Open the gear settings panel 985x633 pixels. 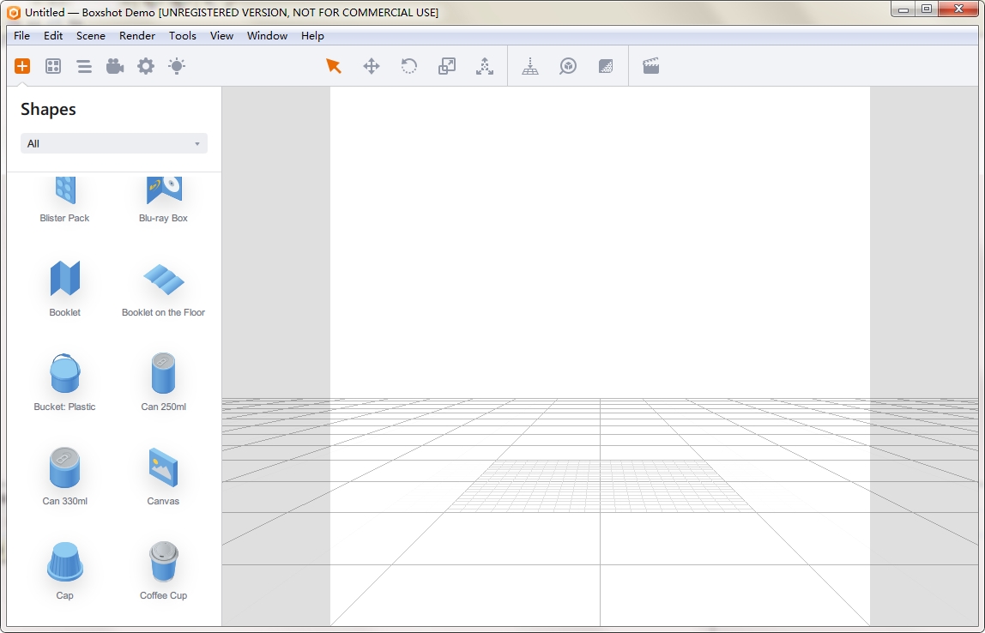pyautogui.click(x=146, y=66)
